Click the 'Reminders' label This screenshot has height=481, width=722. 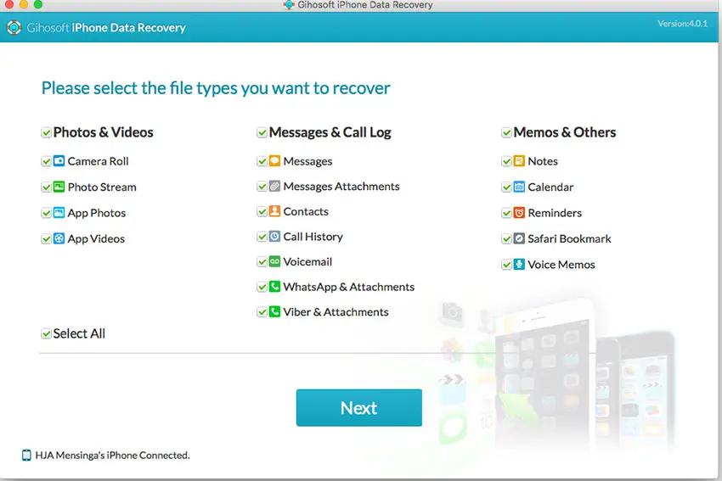pos(555,213)
